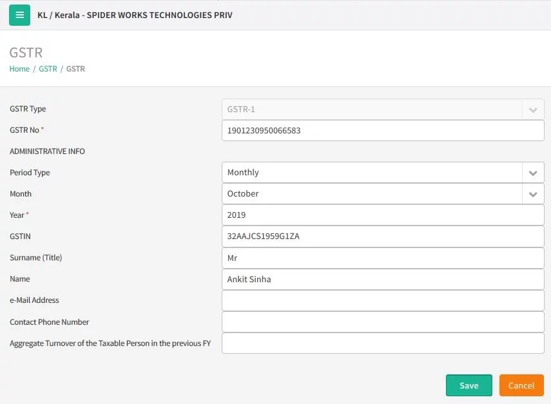Click the Contact Phone Number field
This screenshot has width=551, height=404.
(383, 322)
